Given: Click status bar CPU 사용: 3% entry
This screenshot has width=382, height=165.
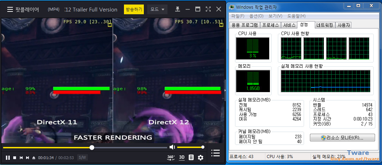Looking at the screenshot, I should [280, 157].
